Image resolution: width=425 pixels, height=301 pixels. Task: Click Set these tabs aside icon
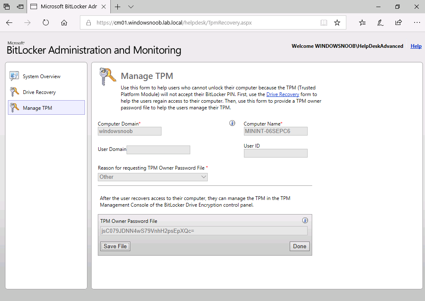coord(20,7)
